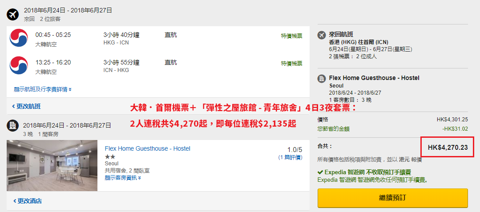Viewport: 480px width, 212px height.
Task: Click the 共用宿舍, 2 間臥室 room description
Action: (x=127, y=171)
